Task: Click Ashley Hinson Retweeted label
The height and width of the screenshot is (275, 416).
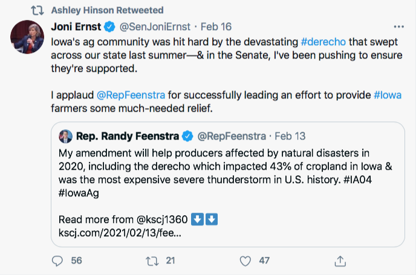Action: (107, 10)
